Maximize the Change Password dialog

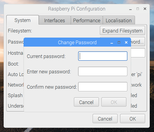pos(119,42)
